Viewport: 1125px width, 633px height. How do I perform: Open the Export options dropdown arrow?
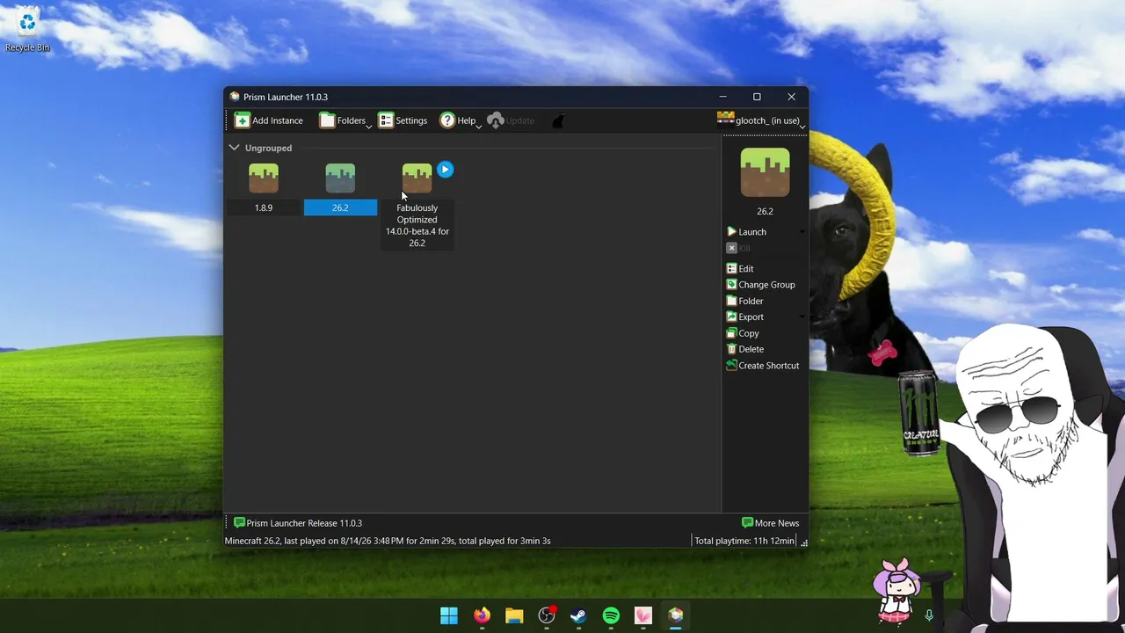802,317
